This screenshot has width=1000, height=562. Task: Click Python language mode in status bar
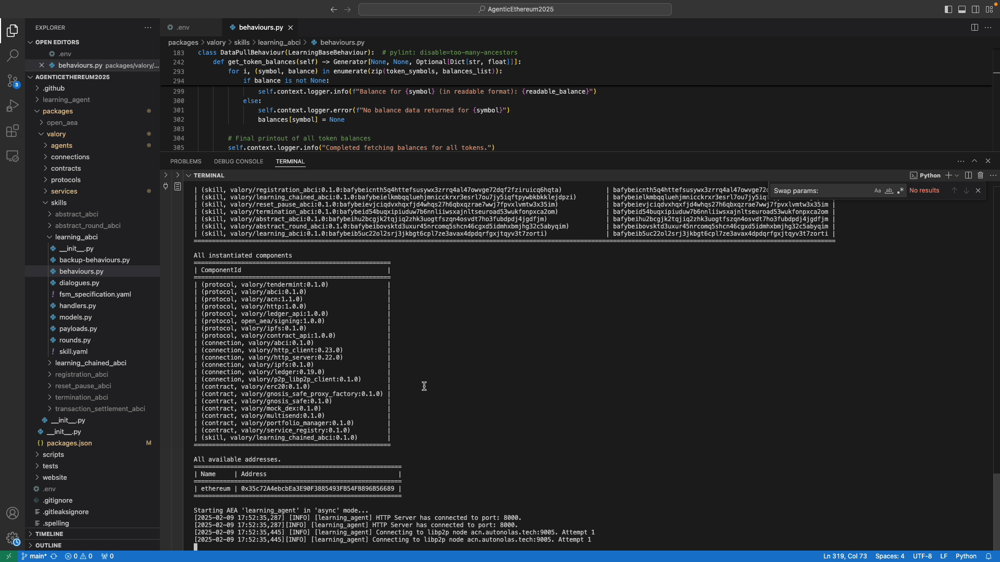click(x=966, y=556)
